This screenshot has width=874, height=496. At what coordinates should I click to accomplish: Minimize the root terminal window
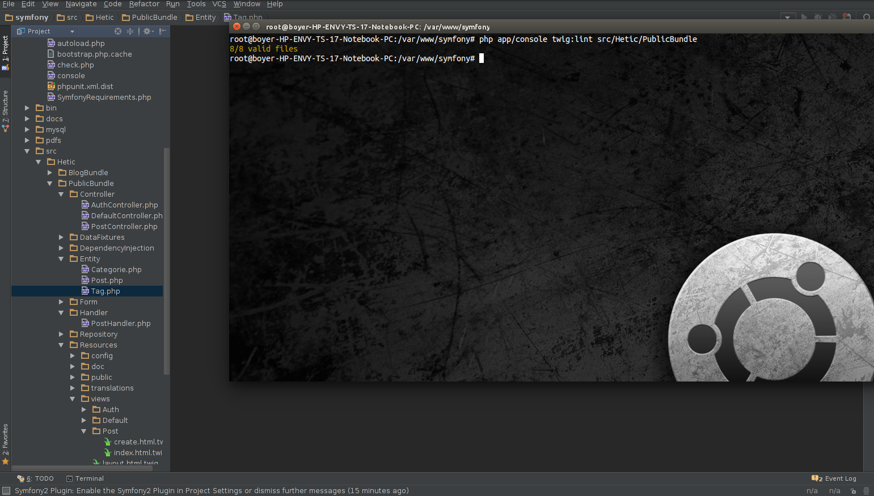tap(246, 26)
